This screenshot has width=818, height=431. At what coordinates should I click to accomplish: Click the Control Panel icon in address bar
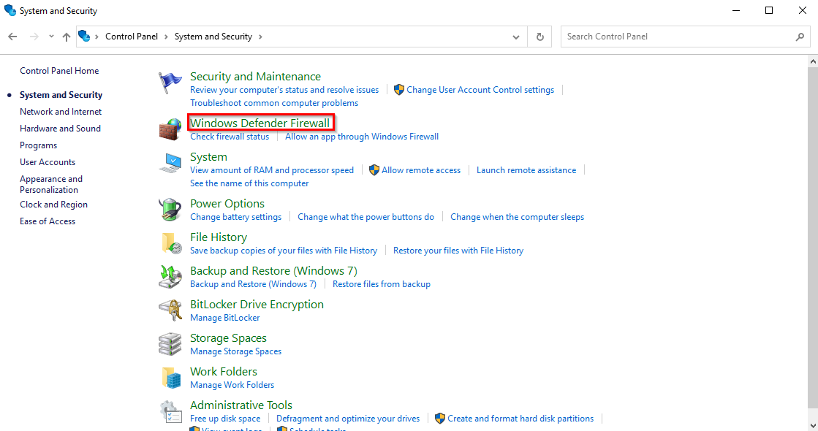point(84,36)
